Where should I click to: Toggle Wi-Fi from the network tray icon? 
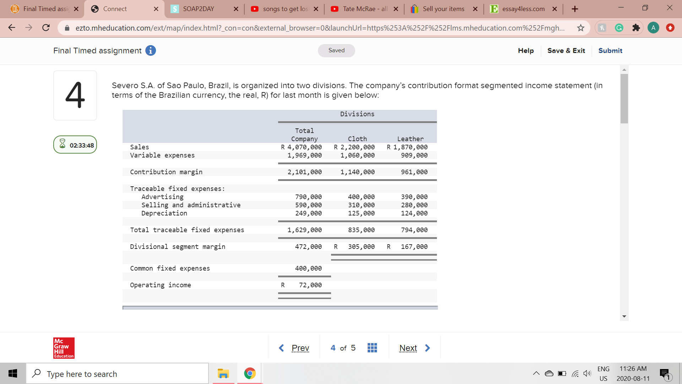575,373
